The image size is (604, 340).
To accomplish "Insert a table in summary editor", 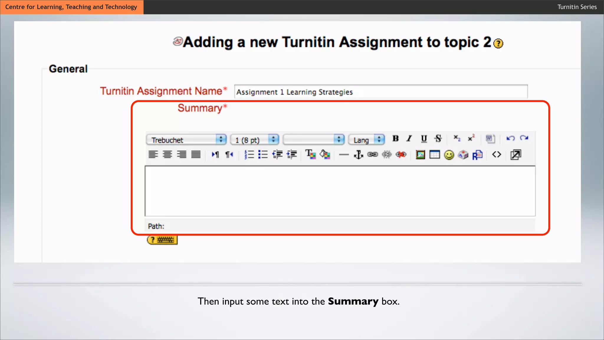I will [434, 155].
